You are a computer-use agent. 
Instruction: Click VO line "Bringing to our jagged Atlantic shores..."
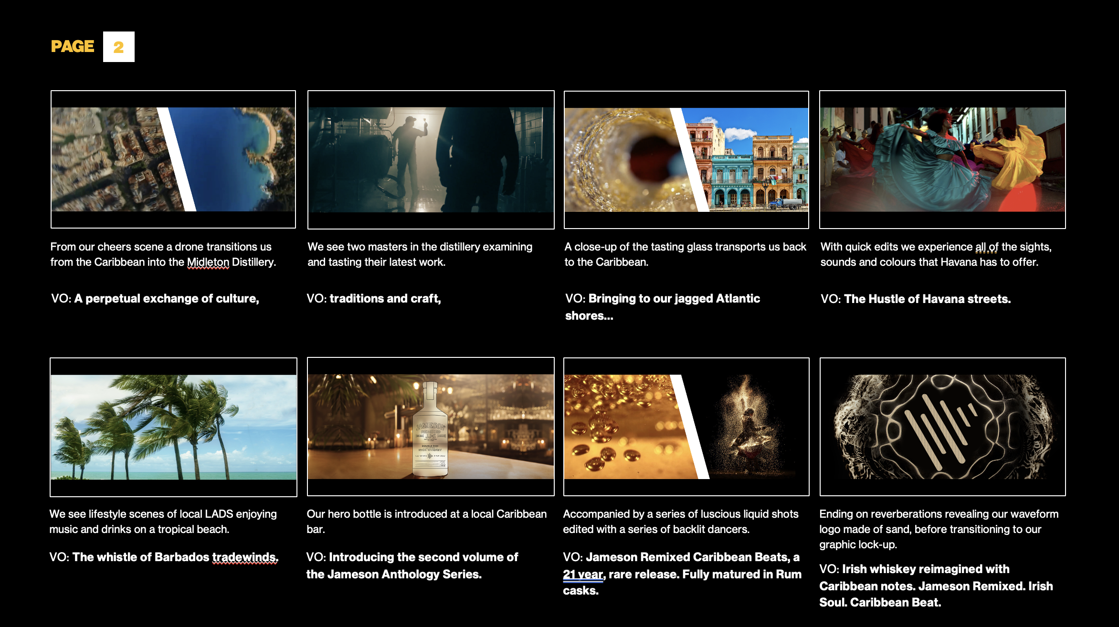point(663,307)
